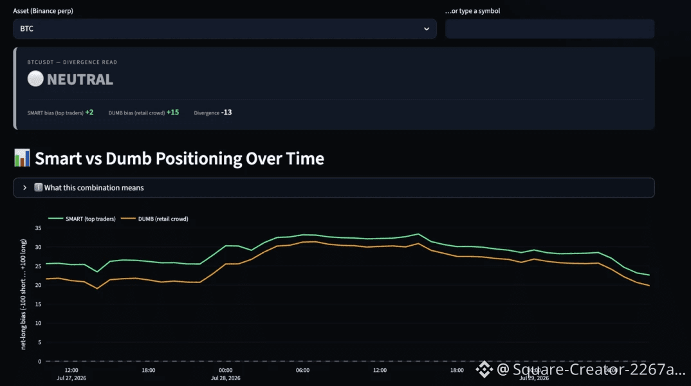Toggle DUMB (retail crowd) legend entry

pyautogui.click(x=154, y=219)
